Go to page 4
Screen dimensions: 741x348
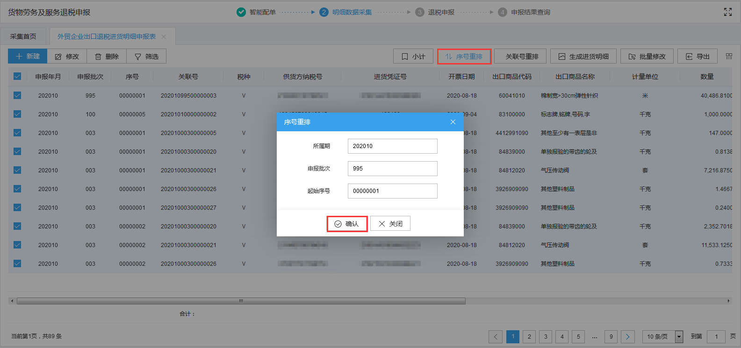click(562, 336)
